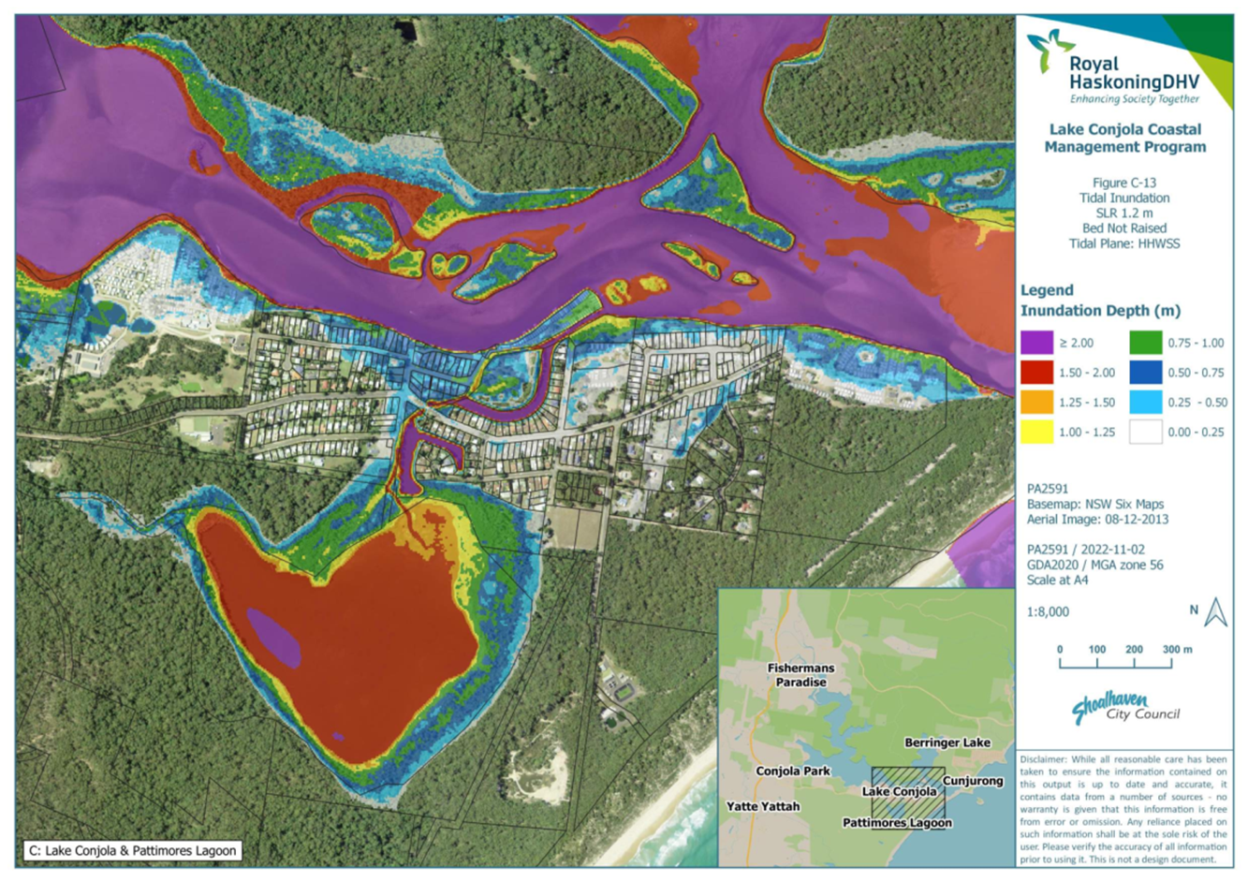Pick the white 0.00 - 0.25 legend swatch
The image size is (1248, 882).
pyautogui.click(x=1145, y=433)
